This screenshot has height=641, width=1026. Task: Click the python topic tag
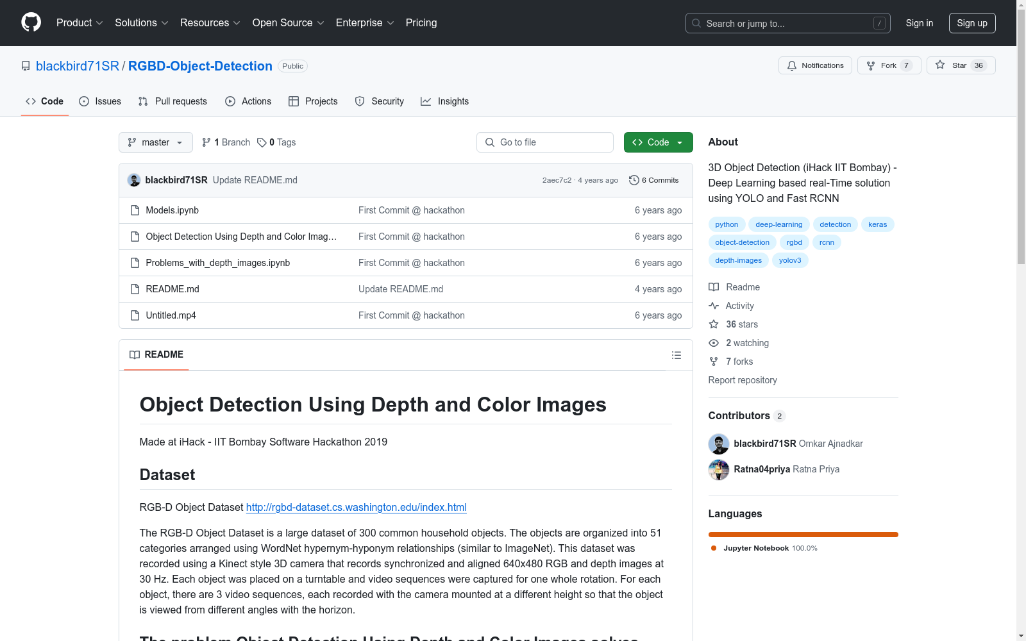coord(727,224)
